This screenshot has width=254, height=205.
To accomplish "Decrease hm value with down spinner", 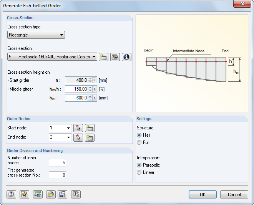I will pyautogui.click(x=90, y=99).
